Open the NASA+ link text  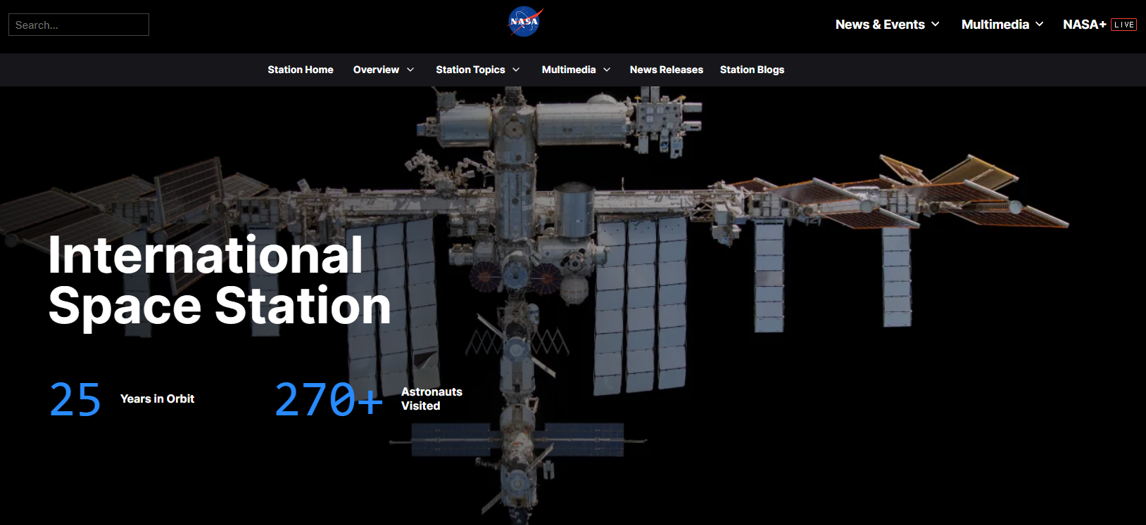coord(1084,25)
